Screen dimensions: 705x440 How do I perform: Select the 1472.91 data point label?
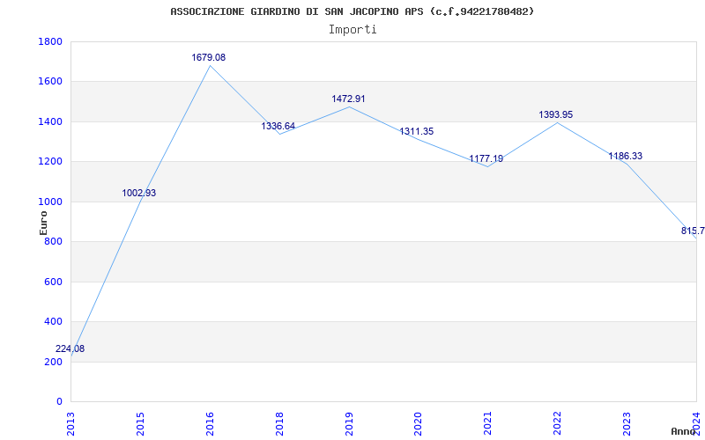(348, 99)
